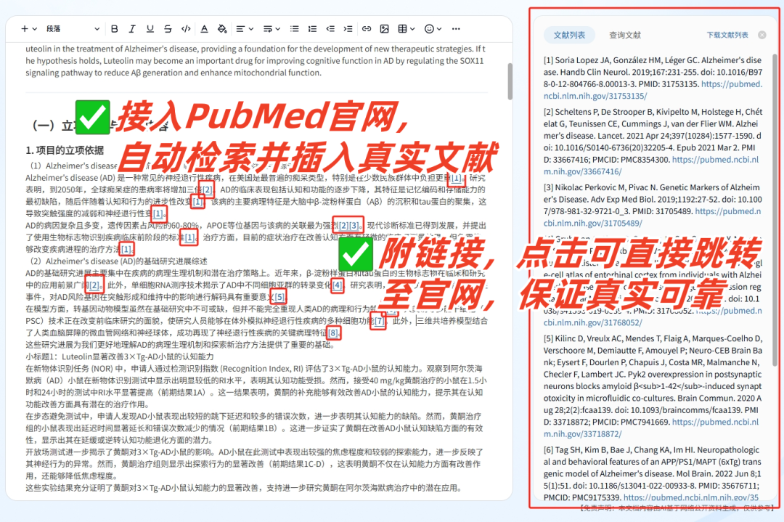
Task: Click the line '小标题1：Luteolin显著改善3×Tg-AD小鼠的认知能力'
Action: coord(120,357)
